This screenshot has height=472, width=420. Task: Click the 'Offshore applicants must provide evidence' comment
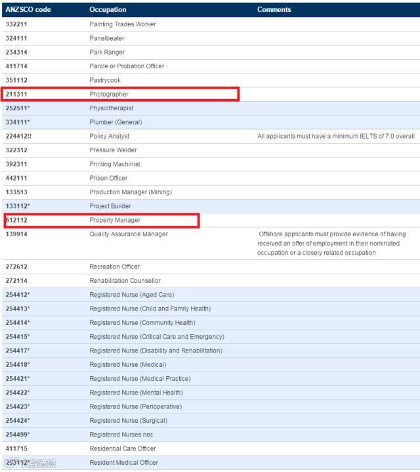click(x=331, y=244)
